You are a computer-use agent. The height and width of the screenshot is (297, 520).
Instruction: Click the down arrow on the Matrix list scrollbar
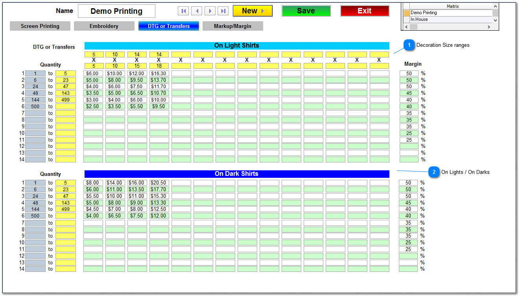[495, 21]
